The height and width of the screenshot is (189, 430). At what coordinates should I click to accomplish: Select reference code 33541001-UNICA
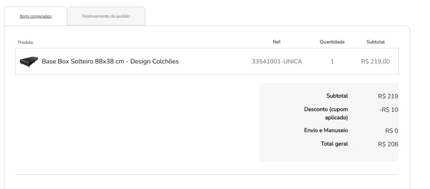click(x=277, y=61)
